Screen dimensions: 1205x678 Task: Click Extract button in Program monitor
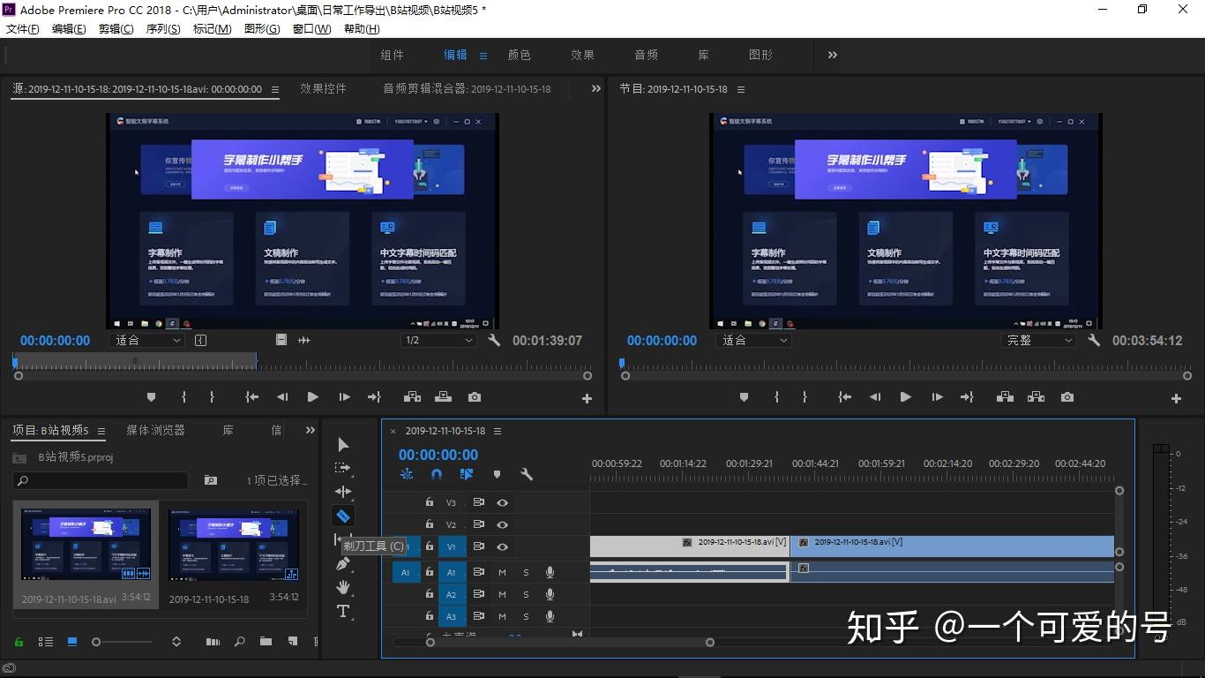point(1036,397)
